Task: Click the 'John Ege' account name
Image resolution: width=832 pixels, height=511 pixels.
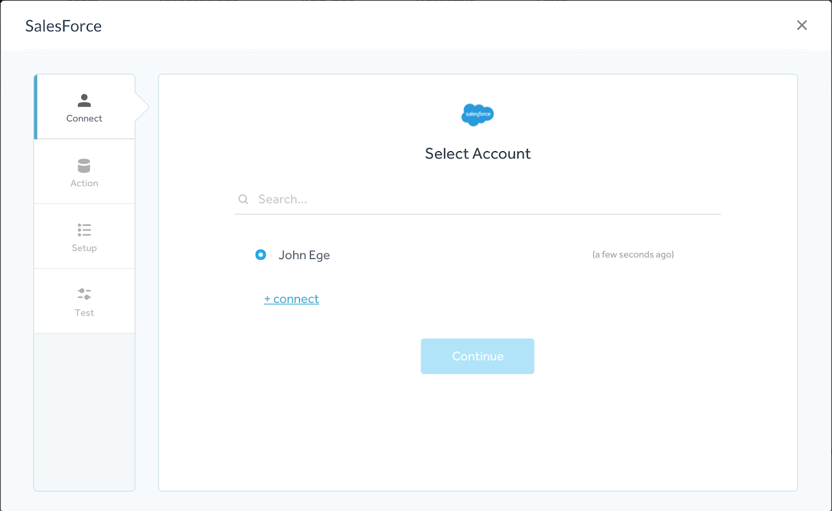Action: (x=304, y=255)
